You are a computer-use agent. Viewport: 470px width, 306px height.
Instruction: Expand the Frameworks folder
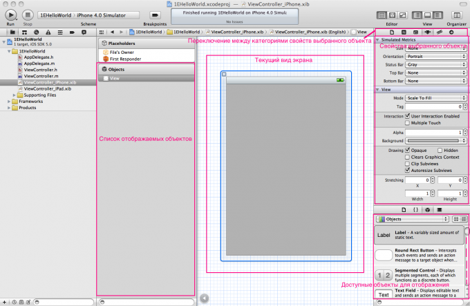9,102
